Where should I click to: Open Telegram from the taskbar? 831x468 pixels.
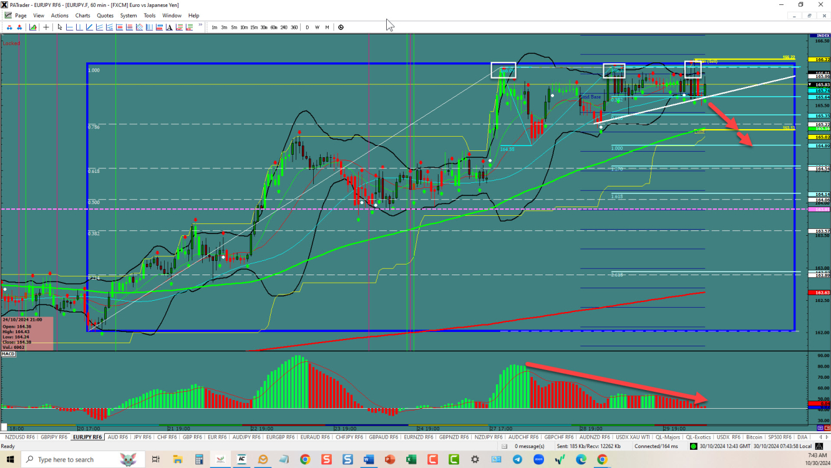pos(517,459)
